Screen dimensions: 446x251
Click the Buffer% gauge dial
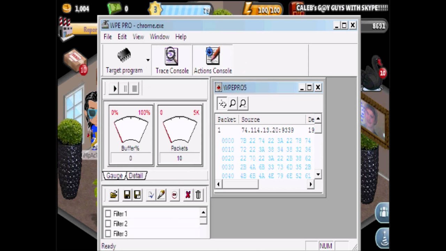tap(130, 130)
